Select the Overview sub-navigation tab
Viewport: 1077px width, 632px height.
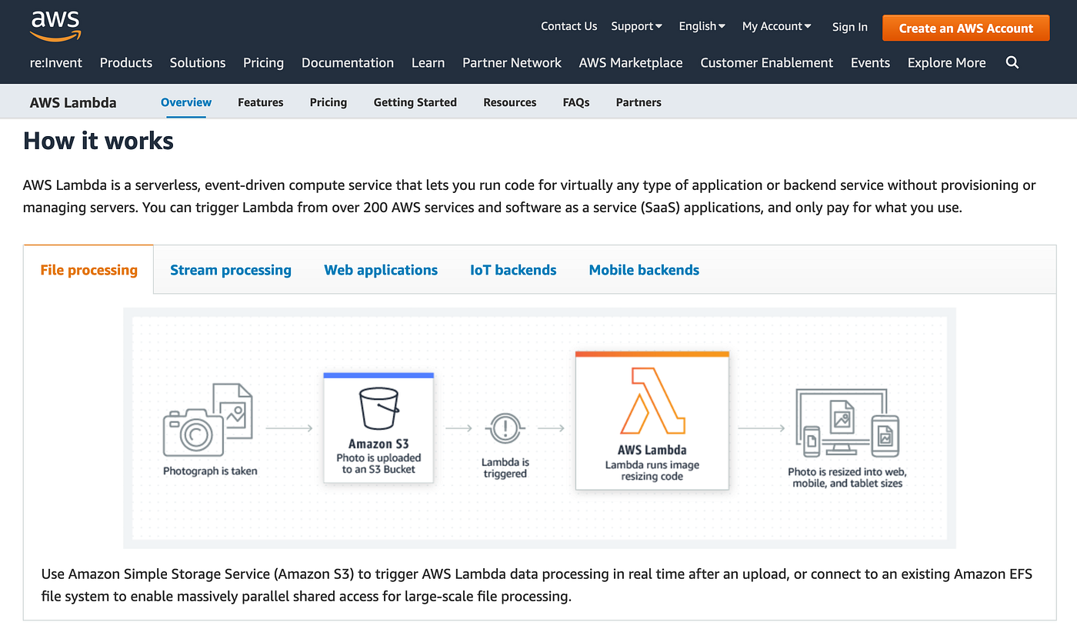186,101
